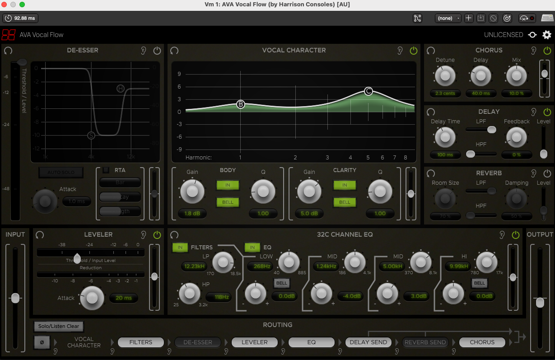Disable the Delay power button
Screen dimensions: 555x360
click(547, 112)
